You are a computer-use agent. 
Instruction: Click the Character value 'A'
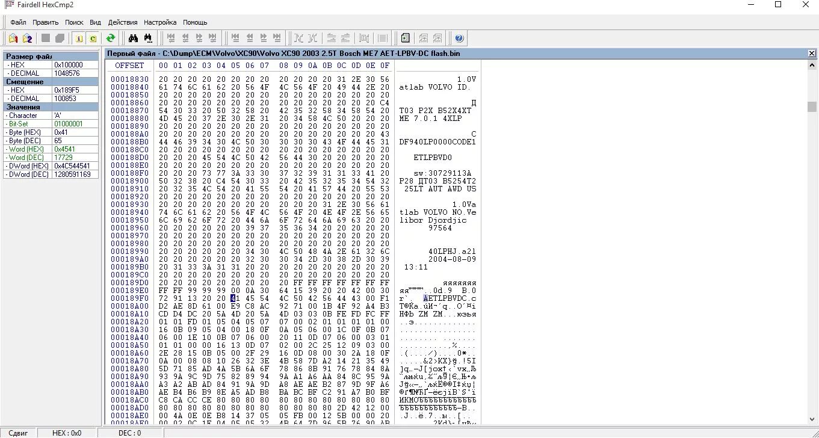[75, 116]
